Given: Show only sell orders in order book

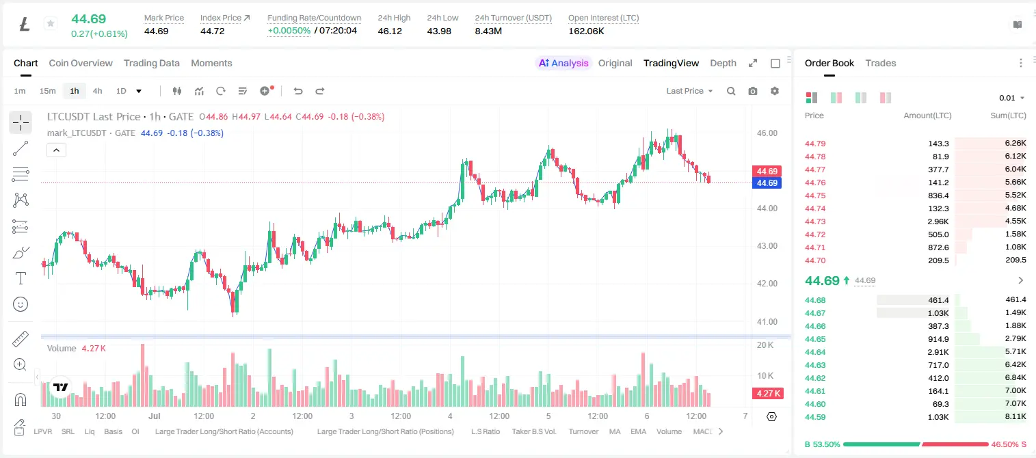Looking at the screenshot, I should [x=885, y=98].
